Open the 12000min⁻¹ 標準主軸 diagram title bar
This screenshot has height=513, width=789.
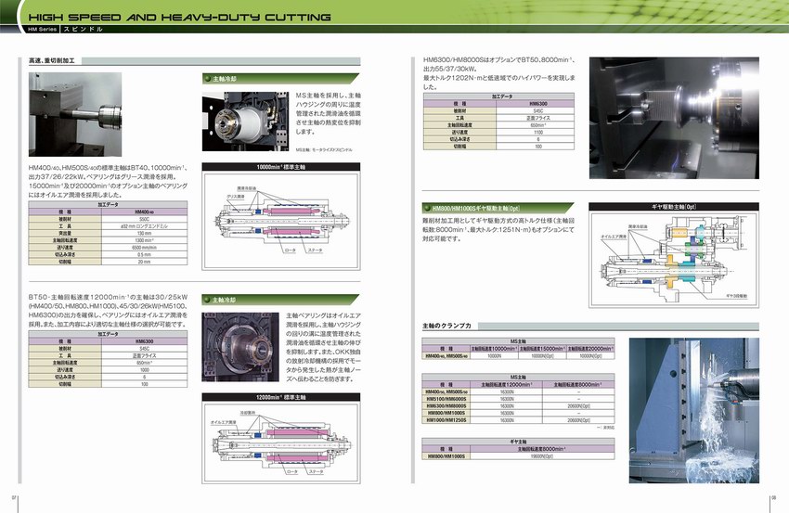click(282, 396)
